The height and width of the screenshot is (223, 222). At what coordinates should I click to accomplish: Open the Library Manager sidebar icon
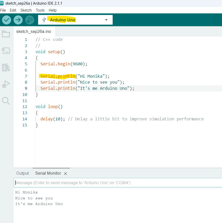click(x=6, y=67)
